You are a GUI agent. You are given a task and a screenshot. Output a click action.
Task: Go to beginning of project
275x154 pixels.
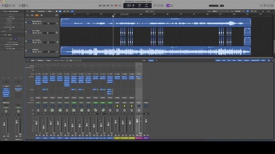pyautogui.click(x=108, y=6)
